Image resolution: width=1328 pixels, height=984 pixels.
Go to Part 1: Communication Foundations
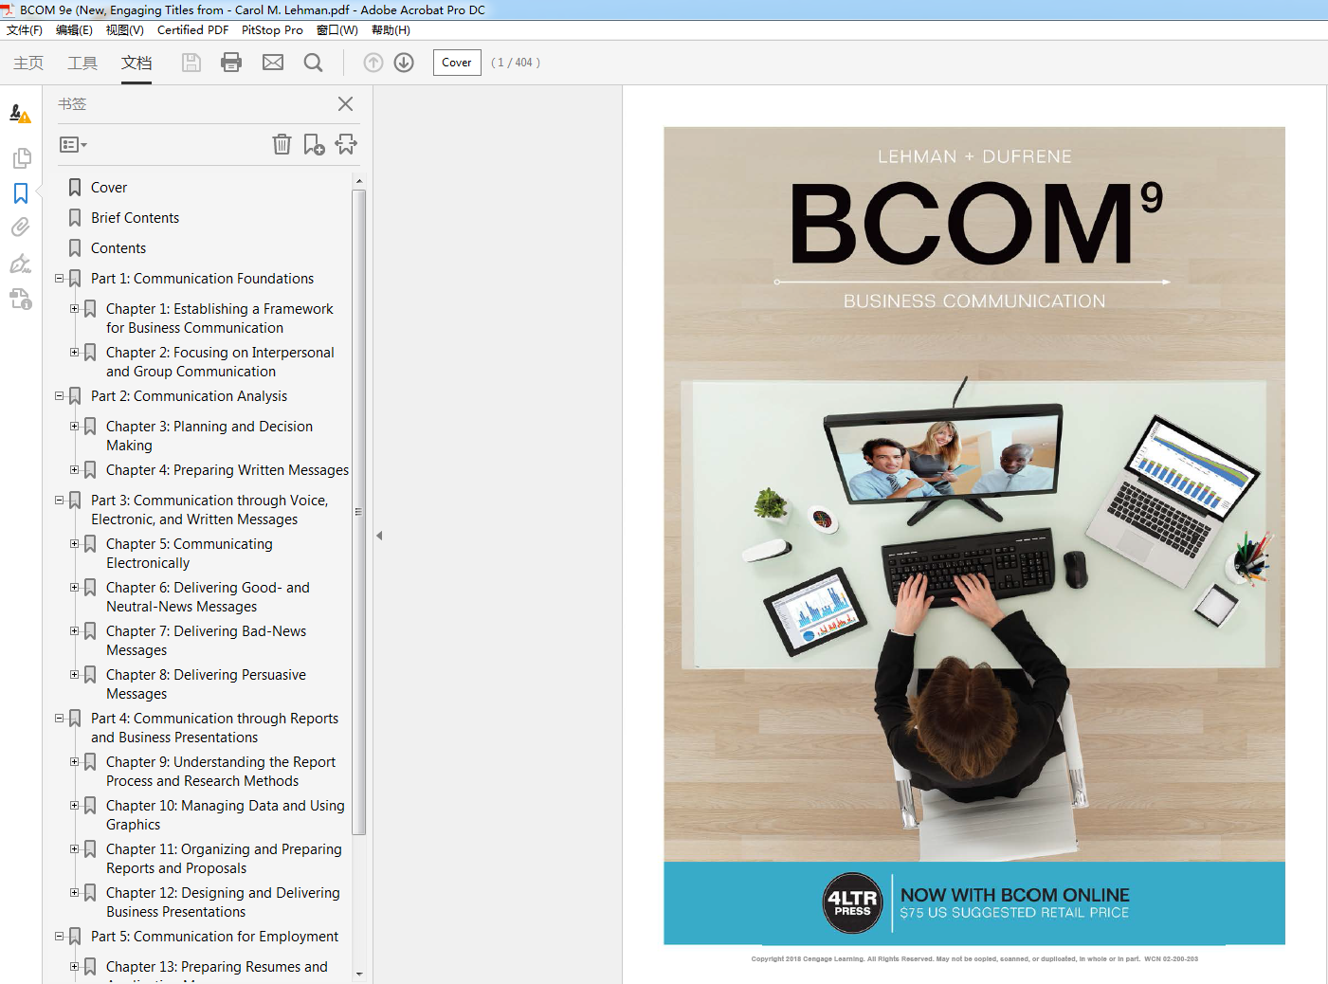(x=202, y=279)
